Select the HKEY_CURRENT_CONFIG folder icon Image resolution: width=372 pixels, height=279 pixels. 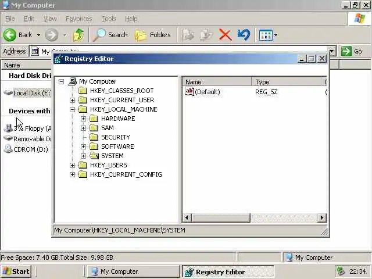click(83, 174)
